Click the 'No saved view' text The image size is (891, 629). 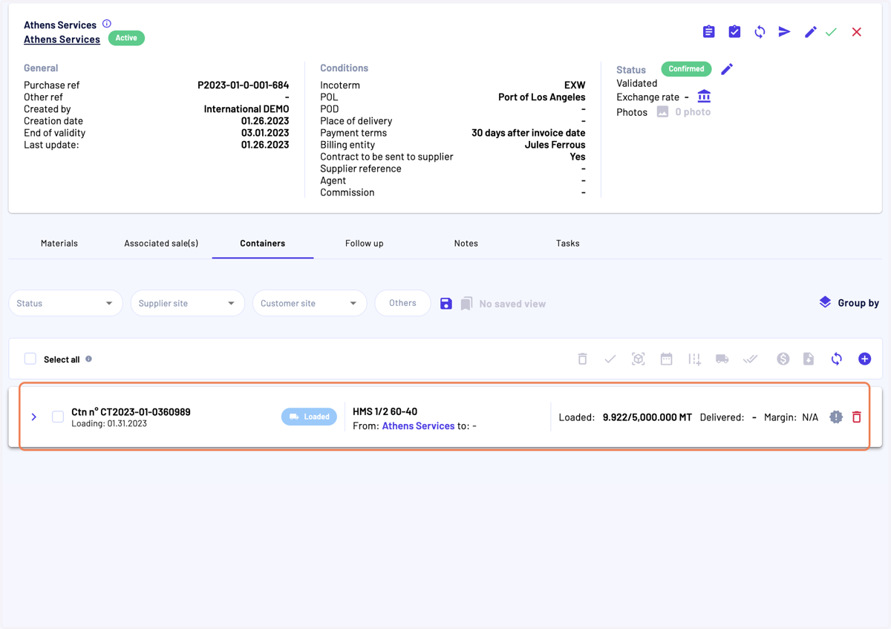512,304
